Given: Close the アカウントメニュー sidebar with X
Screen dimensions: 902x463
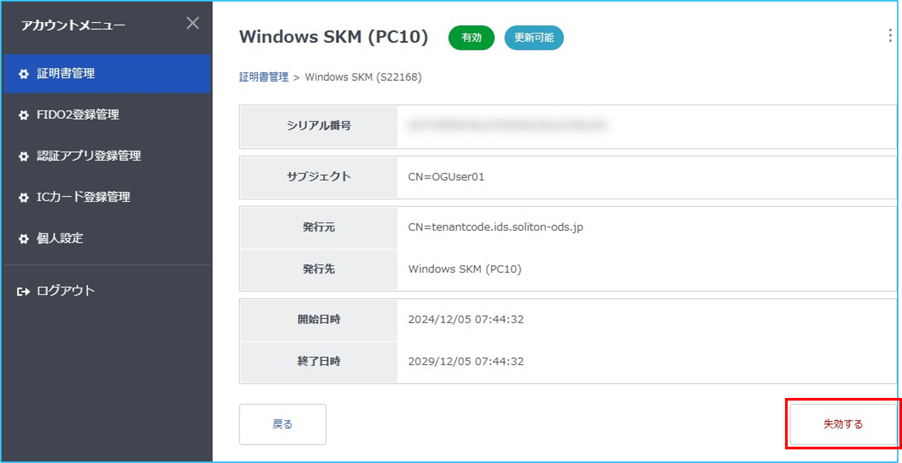Looking at the screenshot, I should click(193, 23).
